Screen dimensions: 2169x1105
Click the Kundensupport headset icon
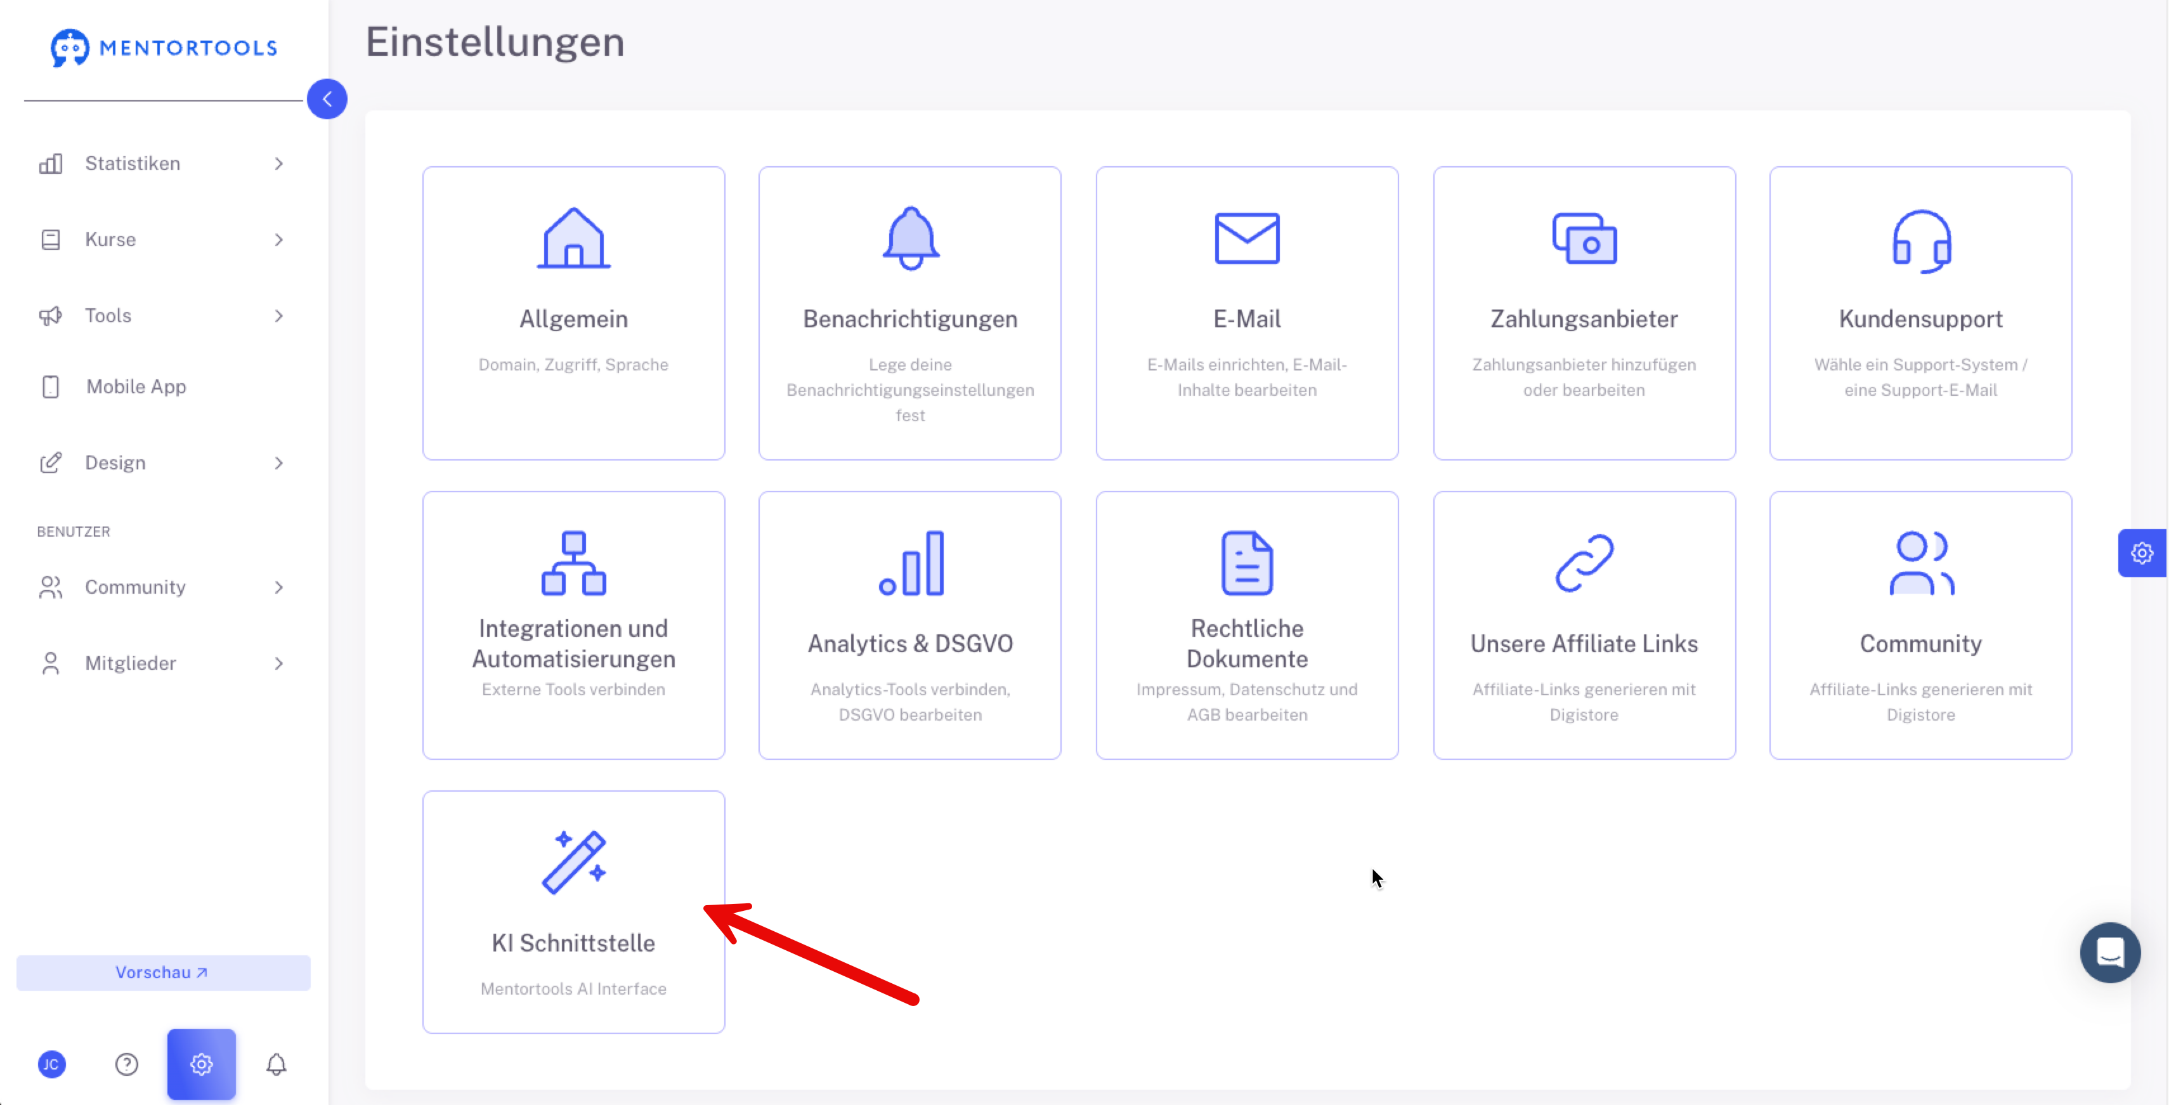tap(1920, 241)
